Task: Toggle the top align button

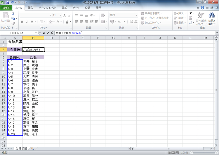Action: (x=76, y=15)
